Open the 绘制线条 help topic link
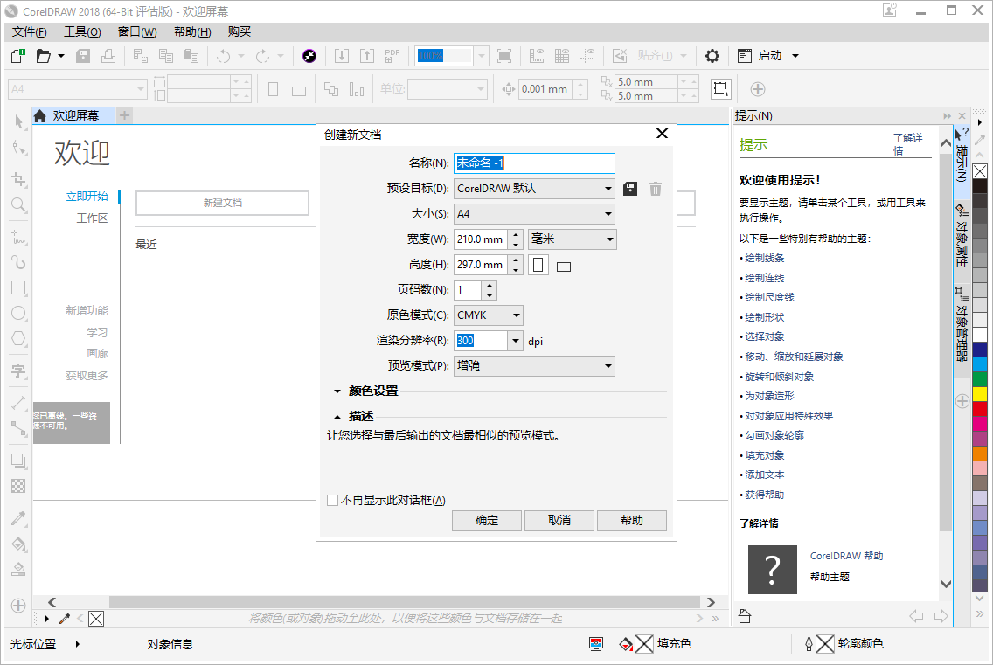Viewport: 993px width, 665px height. [x=762, y=257]
